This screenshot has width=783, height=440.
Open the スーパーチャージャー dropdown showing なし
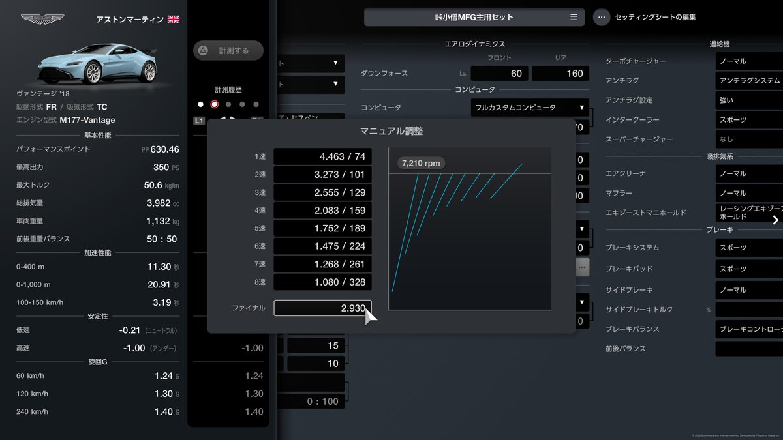pos(748,139)
